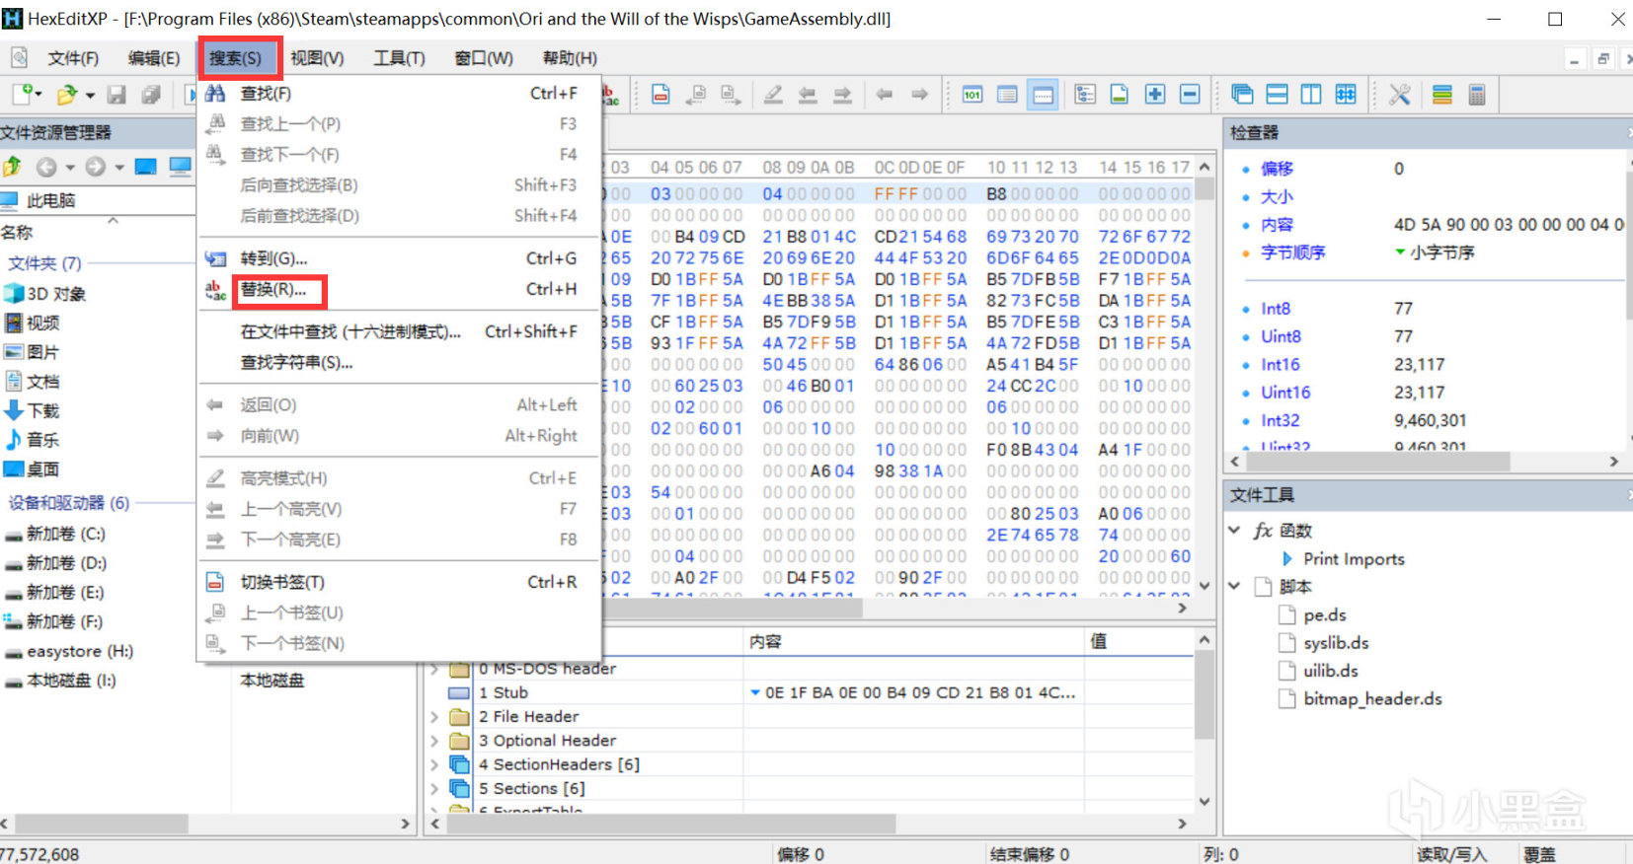Expand the SectionHeaders [6] node
Image resolution: width=1633 pixels, height=864 pixels.
[434, 764]
